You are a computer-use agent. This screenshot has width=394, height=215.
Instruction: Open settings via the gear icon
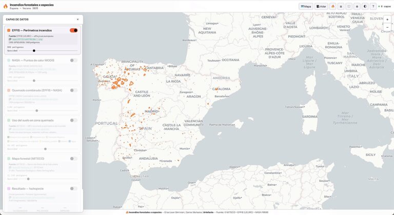click(357, 7)
